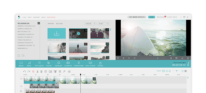Image resolution: width=206 pixels, height=93 pixels.
Task: Expand the Media filter dropdown
Action: (91, 24)
